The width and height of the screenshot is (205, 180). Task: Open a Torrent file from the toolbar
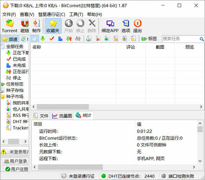coord(10,26)
